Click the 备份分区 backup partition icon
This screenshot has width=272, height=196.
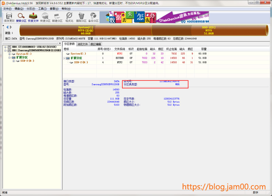(93, 17)
